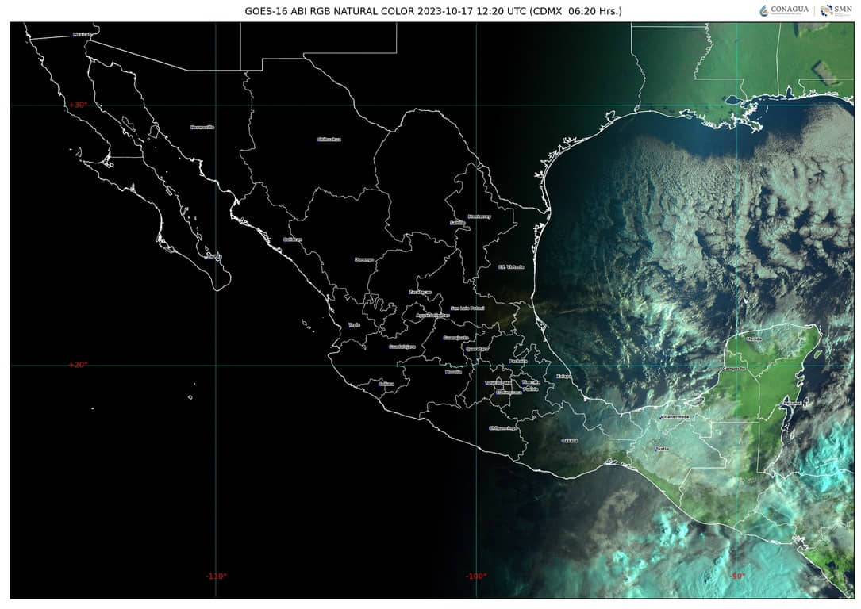861x609 pixels.
Task: Select the Guadalajara city marker
Action: pyautogui.click(x=402, y=347)
